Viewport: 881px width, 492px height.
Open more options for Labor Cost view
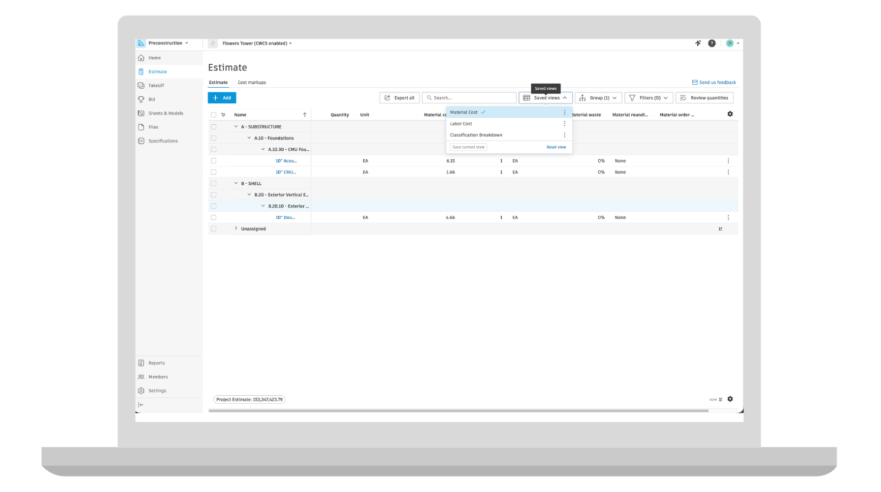pyautogui.click(x=565, y=124)
